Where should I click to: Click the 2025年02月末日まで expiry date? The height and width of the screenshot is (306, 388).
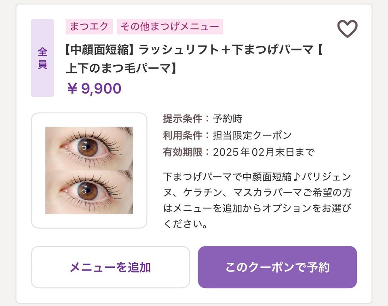click(264, 152)
